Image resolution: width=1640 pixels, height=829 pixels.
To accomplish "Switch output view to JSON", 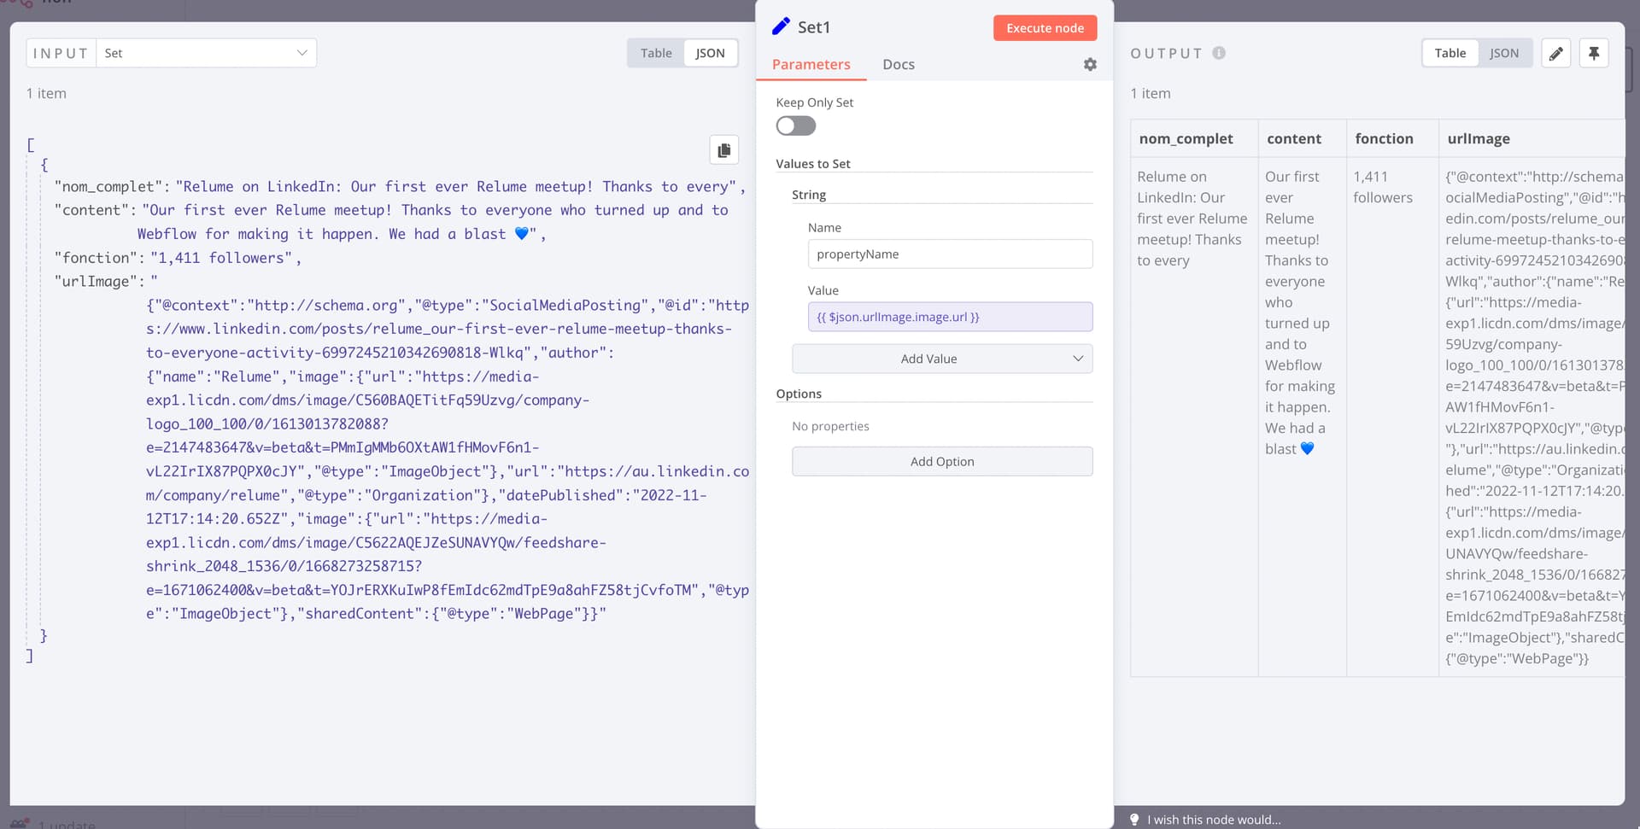I will [1503, 53].
